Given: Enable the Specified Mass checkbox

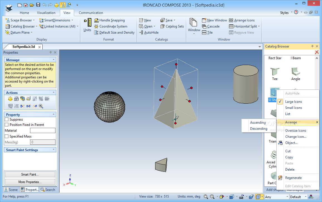Looking at the screenshot, I should (x=7, y=136).
